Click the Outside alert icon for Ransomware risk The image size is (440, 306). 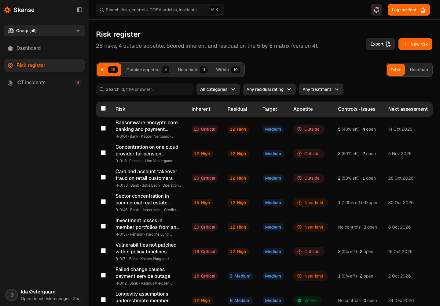(x=299, y=129)
